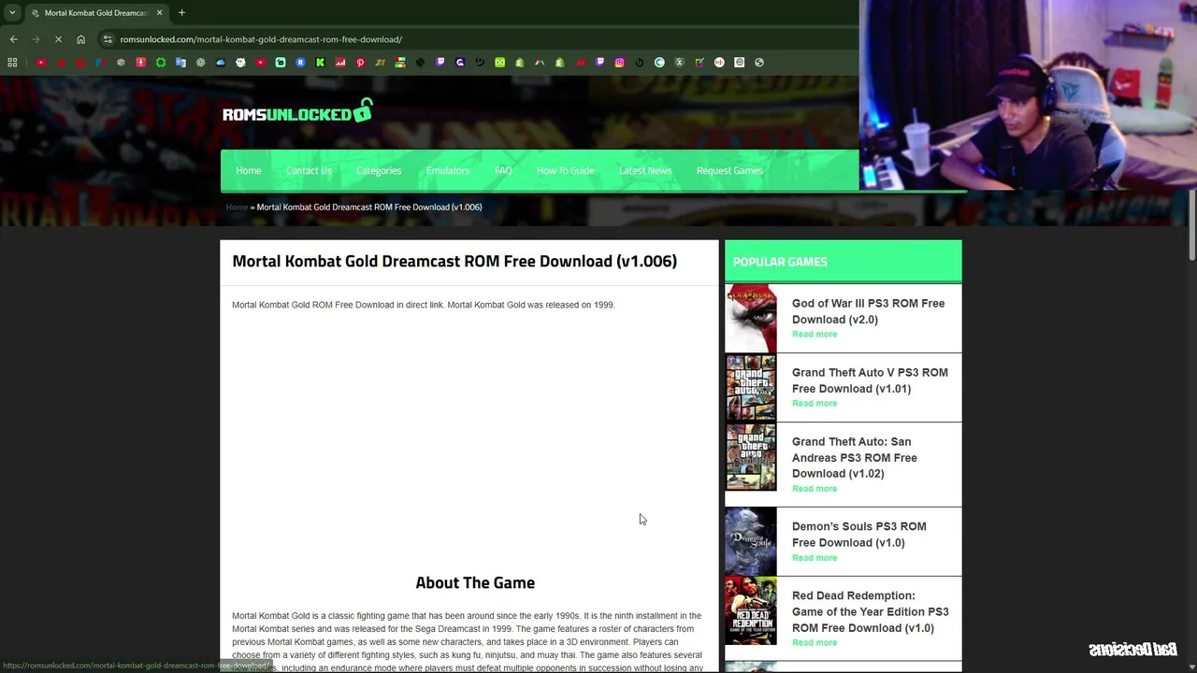
Task: View site information icon in address bar
Action: click(x=108, y=39)
